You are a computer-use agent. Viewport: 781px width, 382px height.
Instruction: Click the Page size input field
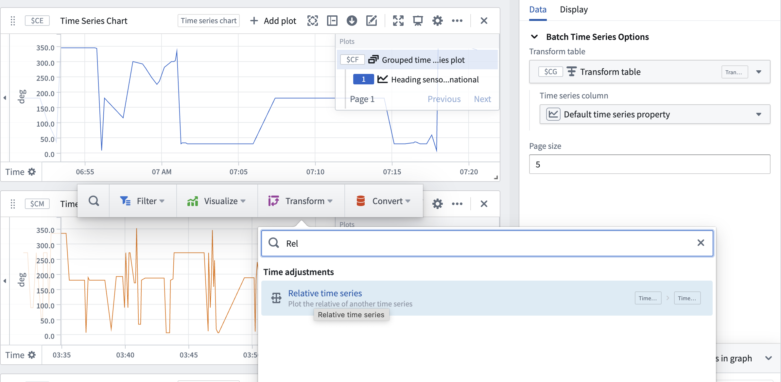point(650,164)
